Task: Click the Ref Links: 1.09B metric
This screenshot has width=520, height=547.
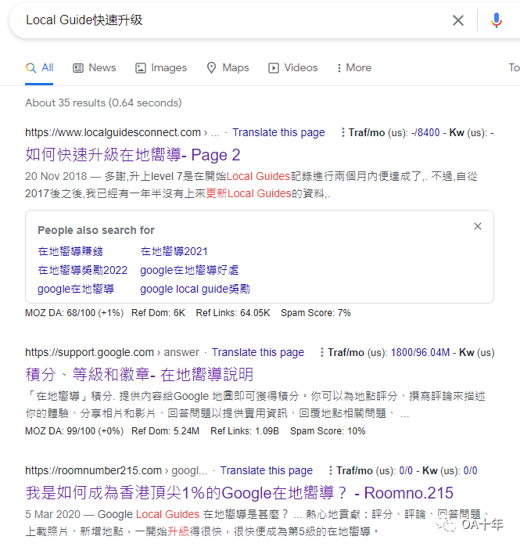Action: point(245,431)
